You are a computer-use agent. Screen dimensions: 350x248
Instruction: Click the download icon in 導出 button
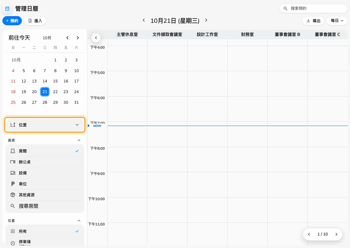click(x=308, y=21)
